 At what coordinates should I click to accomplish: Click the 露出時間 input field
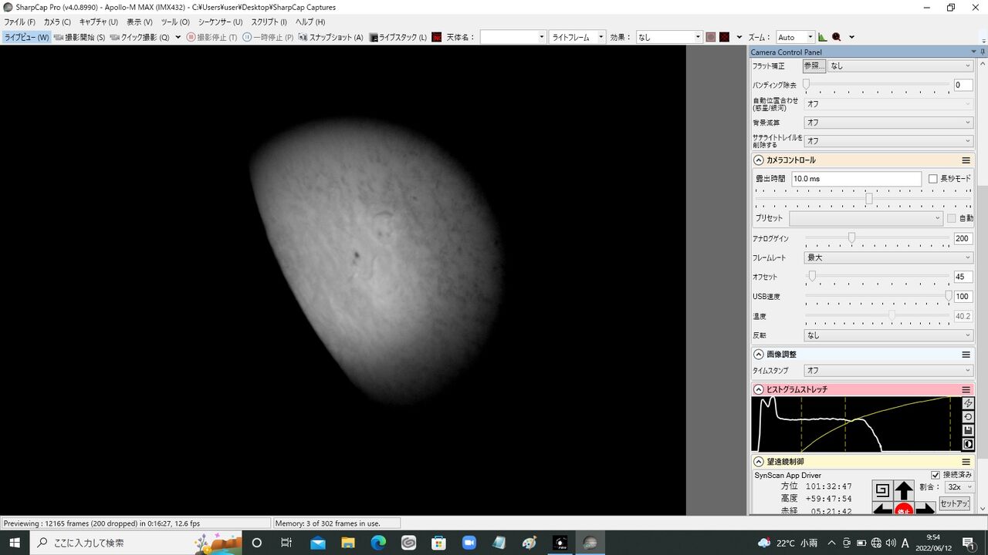click(x=856, y=179)
